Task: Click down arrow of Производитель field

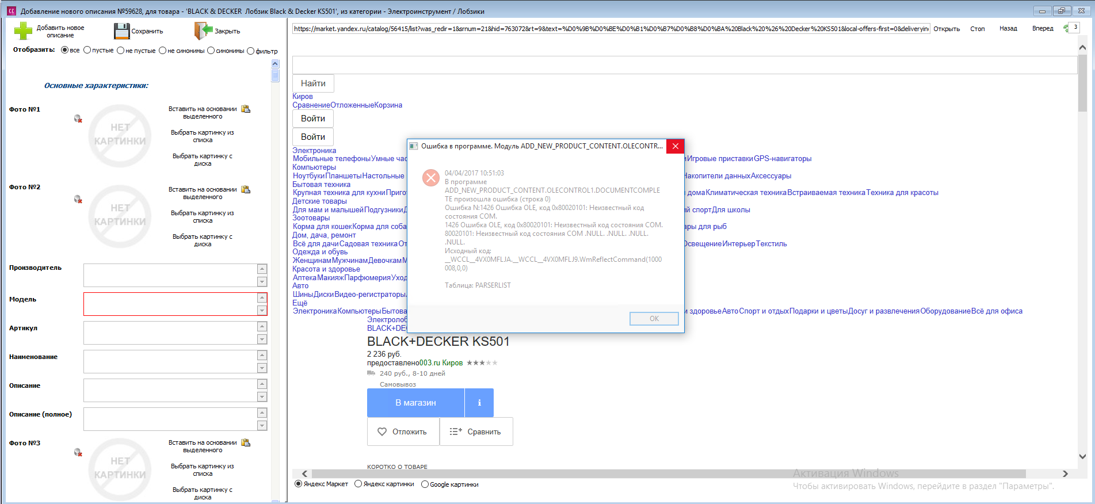Action: [x=262, y=281]
